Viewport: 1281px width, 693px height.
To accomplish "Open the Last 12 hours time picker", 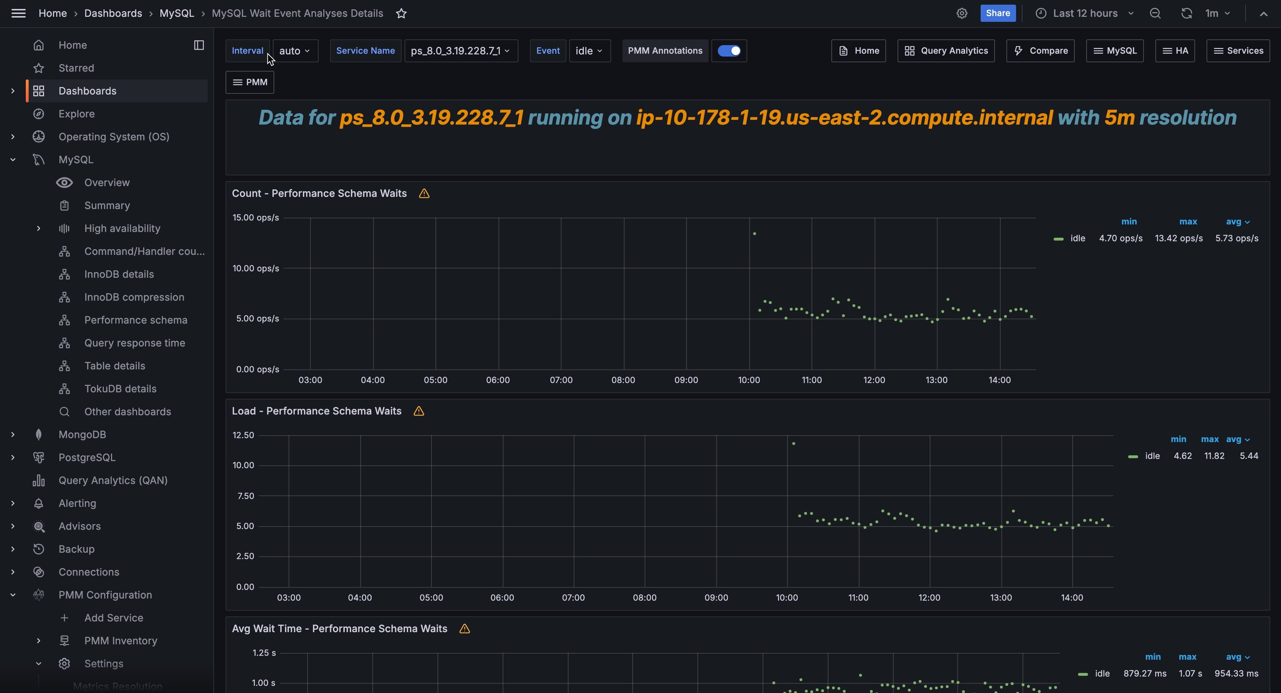I will [1084, 13].
